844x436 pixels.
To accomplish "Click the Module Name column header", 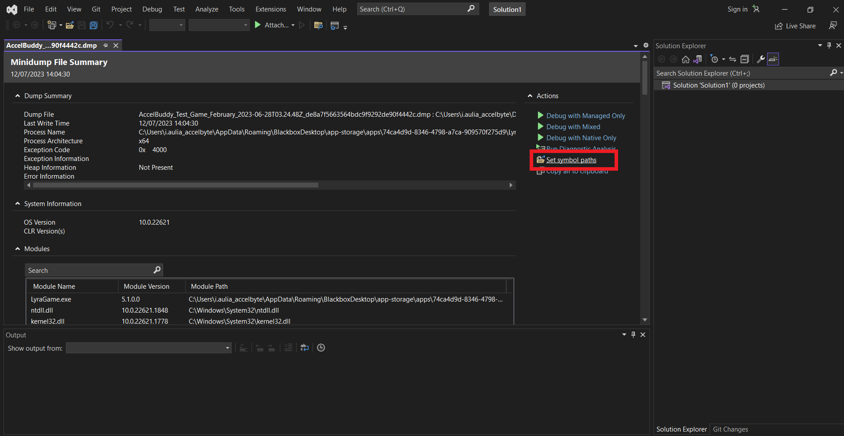I will (73, 287).
